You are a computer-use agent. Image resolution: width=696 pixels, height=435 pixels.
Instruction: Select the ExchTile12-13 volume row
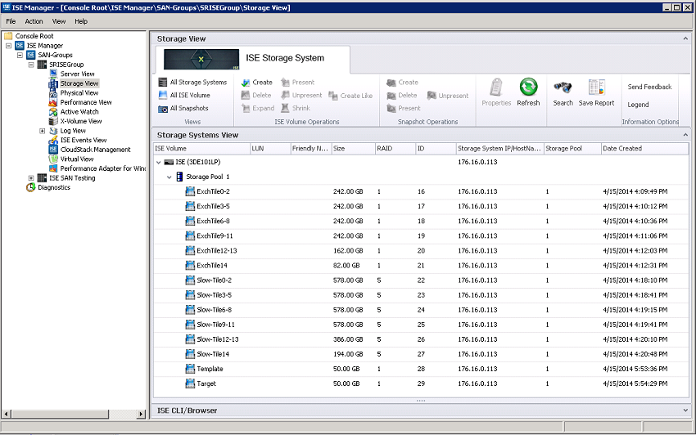(x=421, y=251)
